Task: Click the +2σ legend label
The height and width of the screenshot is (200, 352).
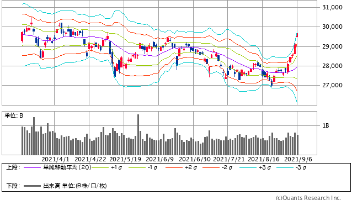Action: coord(191,167)
